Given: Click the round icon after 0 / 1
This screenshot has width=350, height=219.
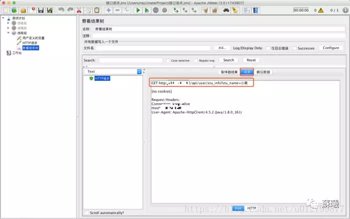Looking at the screenshot, I should pyautogui.click(x=345, y=10).
